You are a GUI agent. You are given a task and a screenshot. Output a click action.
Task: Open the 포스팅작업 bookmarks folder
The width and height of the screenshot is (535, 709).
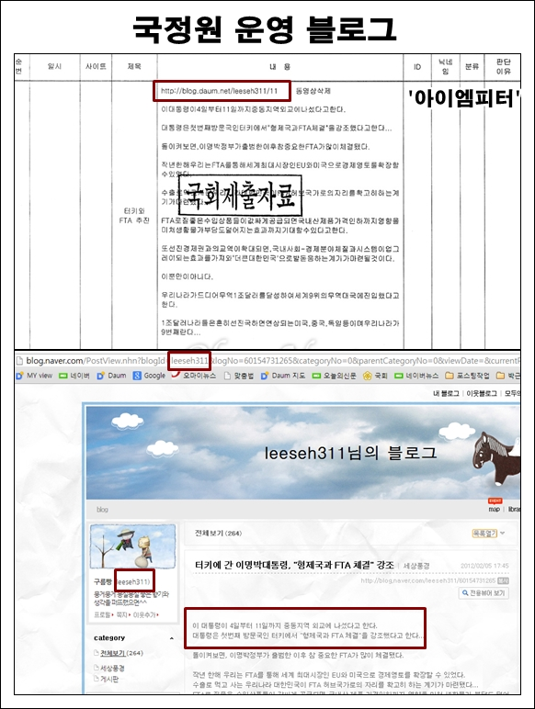tap(468, 376)
